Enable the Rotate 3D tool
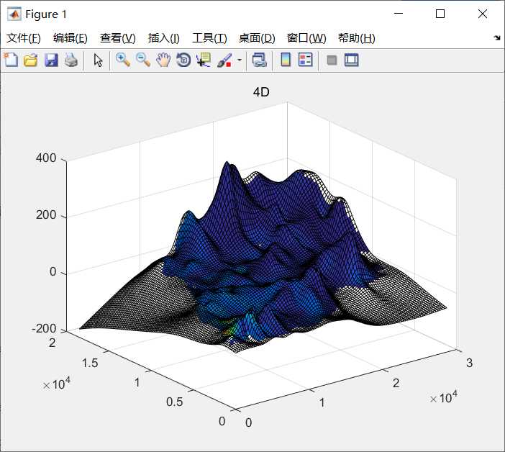 (183, 60)
